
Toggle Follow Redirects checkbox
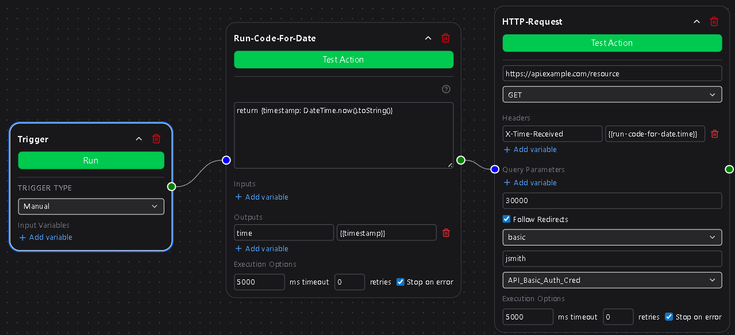coord(506,219)
